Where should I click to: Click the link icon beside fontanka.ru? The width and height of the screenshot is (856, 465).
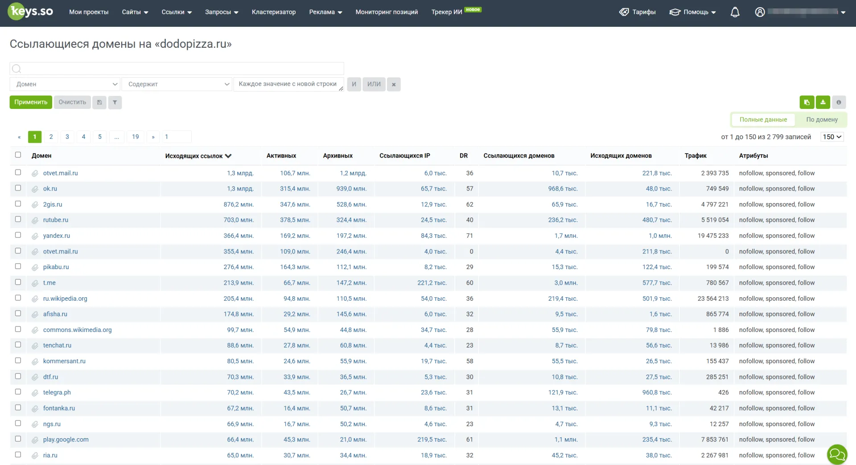[35, 409]
